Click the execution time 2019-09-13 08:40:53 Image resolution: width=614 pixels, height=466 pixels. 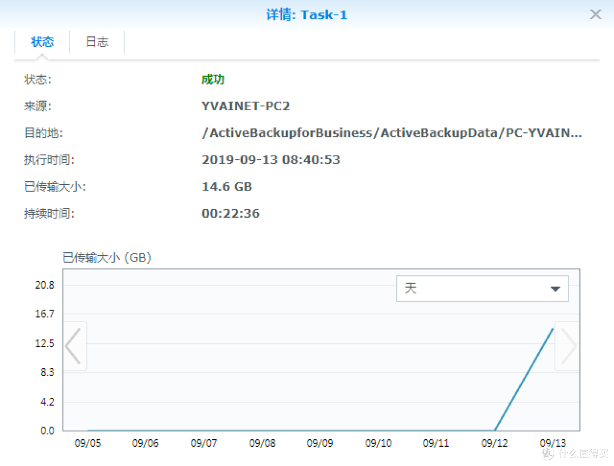[x=271, y=160]
